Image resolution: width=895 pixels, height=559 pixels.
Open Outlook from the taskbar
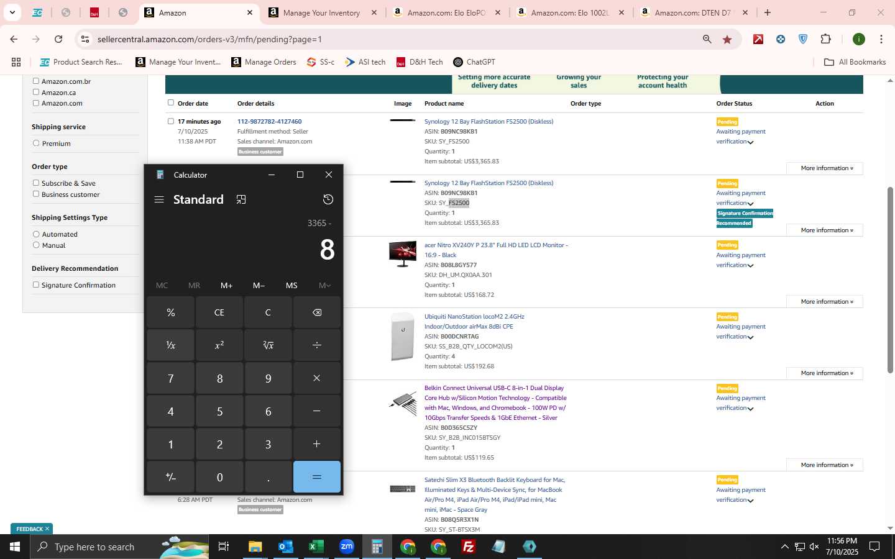(285, 547)
